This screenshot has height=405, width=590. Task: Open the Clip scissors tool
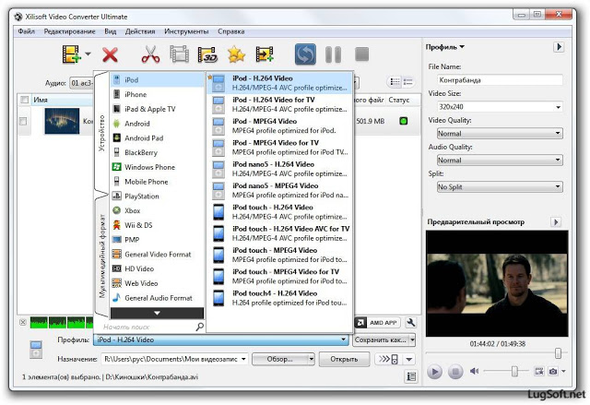point(150,54)
